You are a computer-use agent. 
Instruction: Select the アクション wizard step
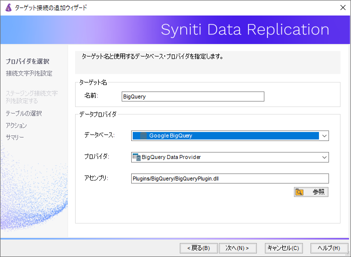(16, 125)
